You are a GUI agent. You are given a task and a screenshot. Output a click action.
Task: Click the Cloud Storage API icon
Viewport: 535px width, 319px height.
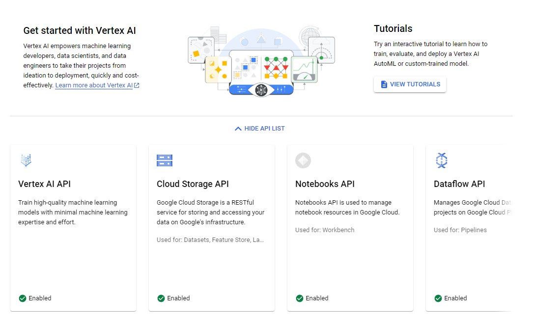click(x=165, y=160)
